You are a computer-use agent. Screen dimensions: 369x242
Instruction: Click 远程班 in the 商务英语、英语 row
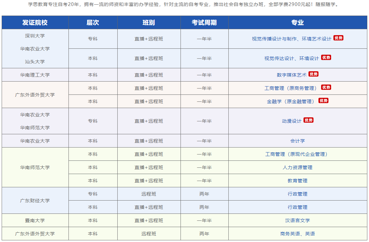(149, 234)
